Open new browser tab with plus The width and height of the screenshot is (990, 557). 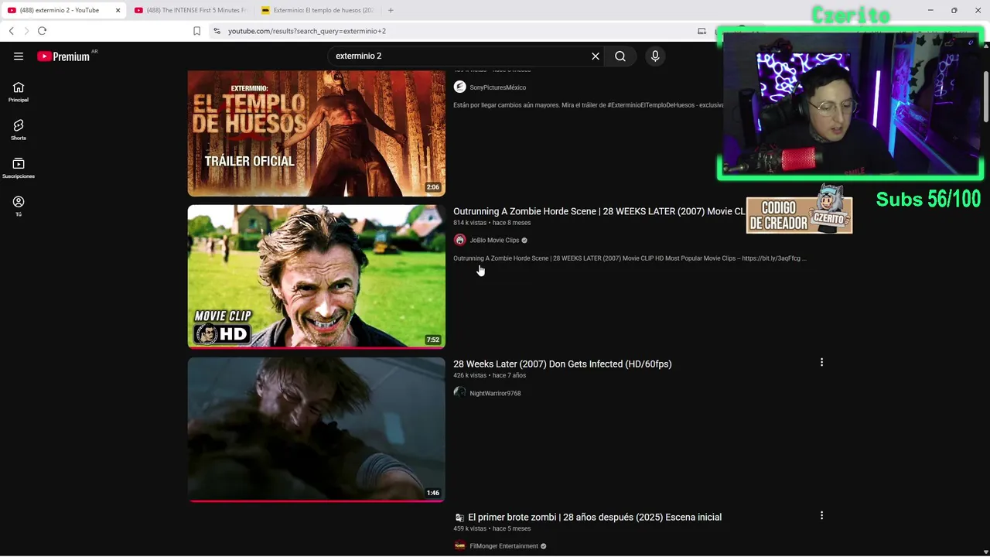pos(391,10)
